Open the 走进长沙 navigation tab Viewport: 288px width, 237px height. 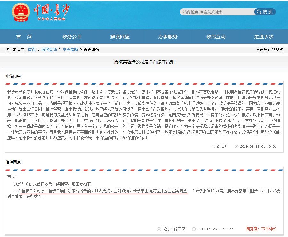[264, 36]
